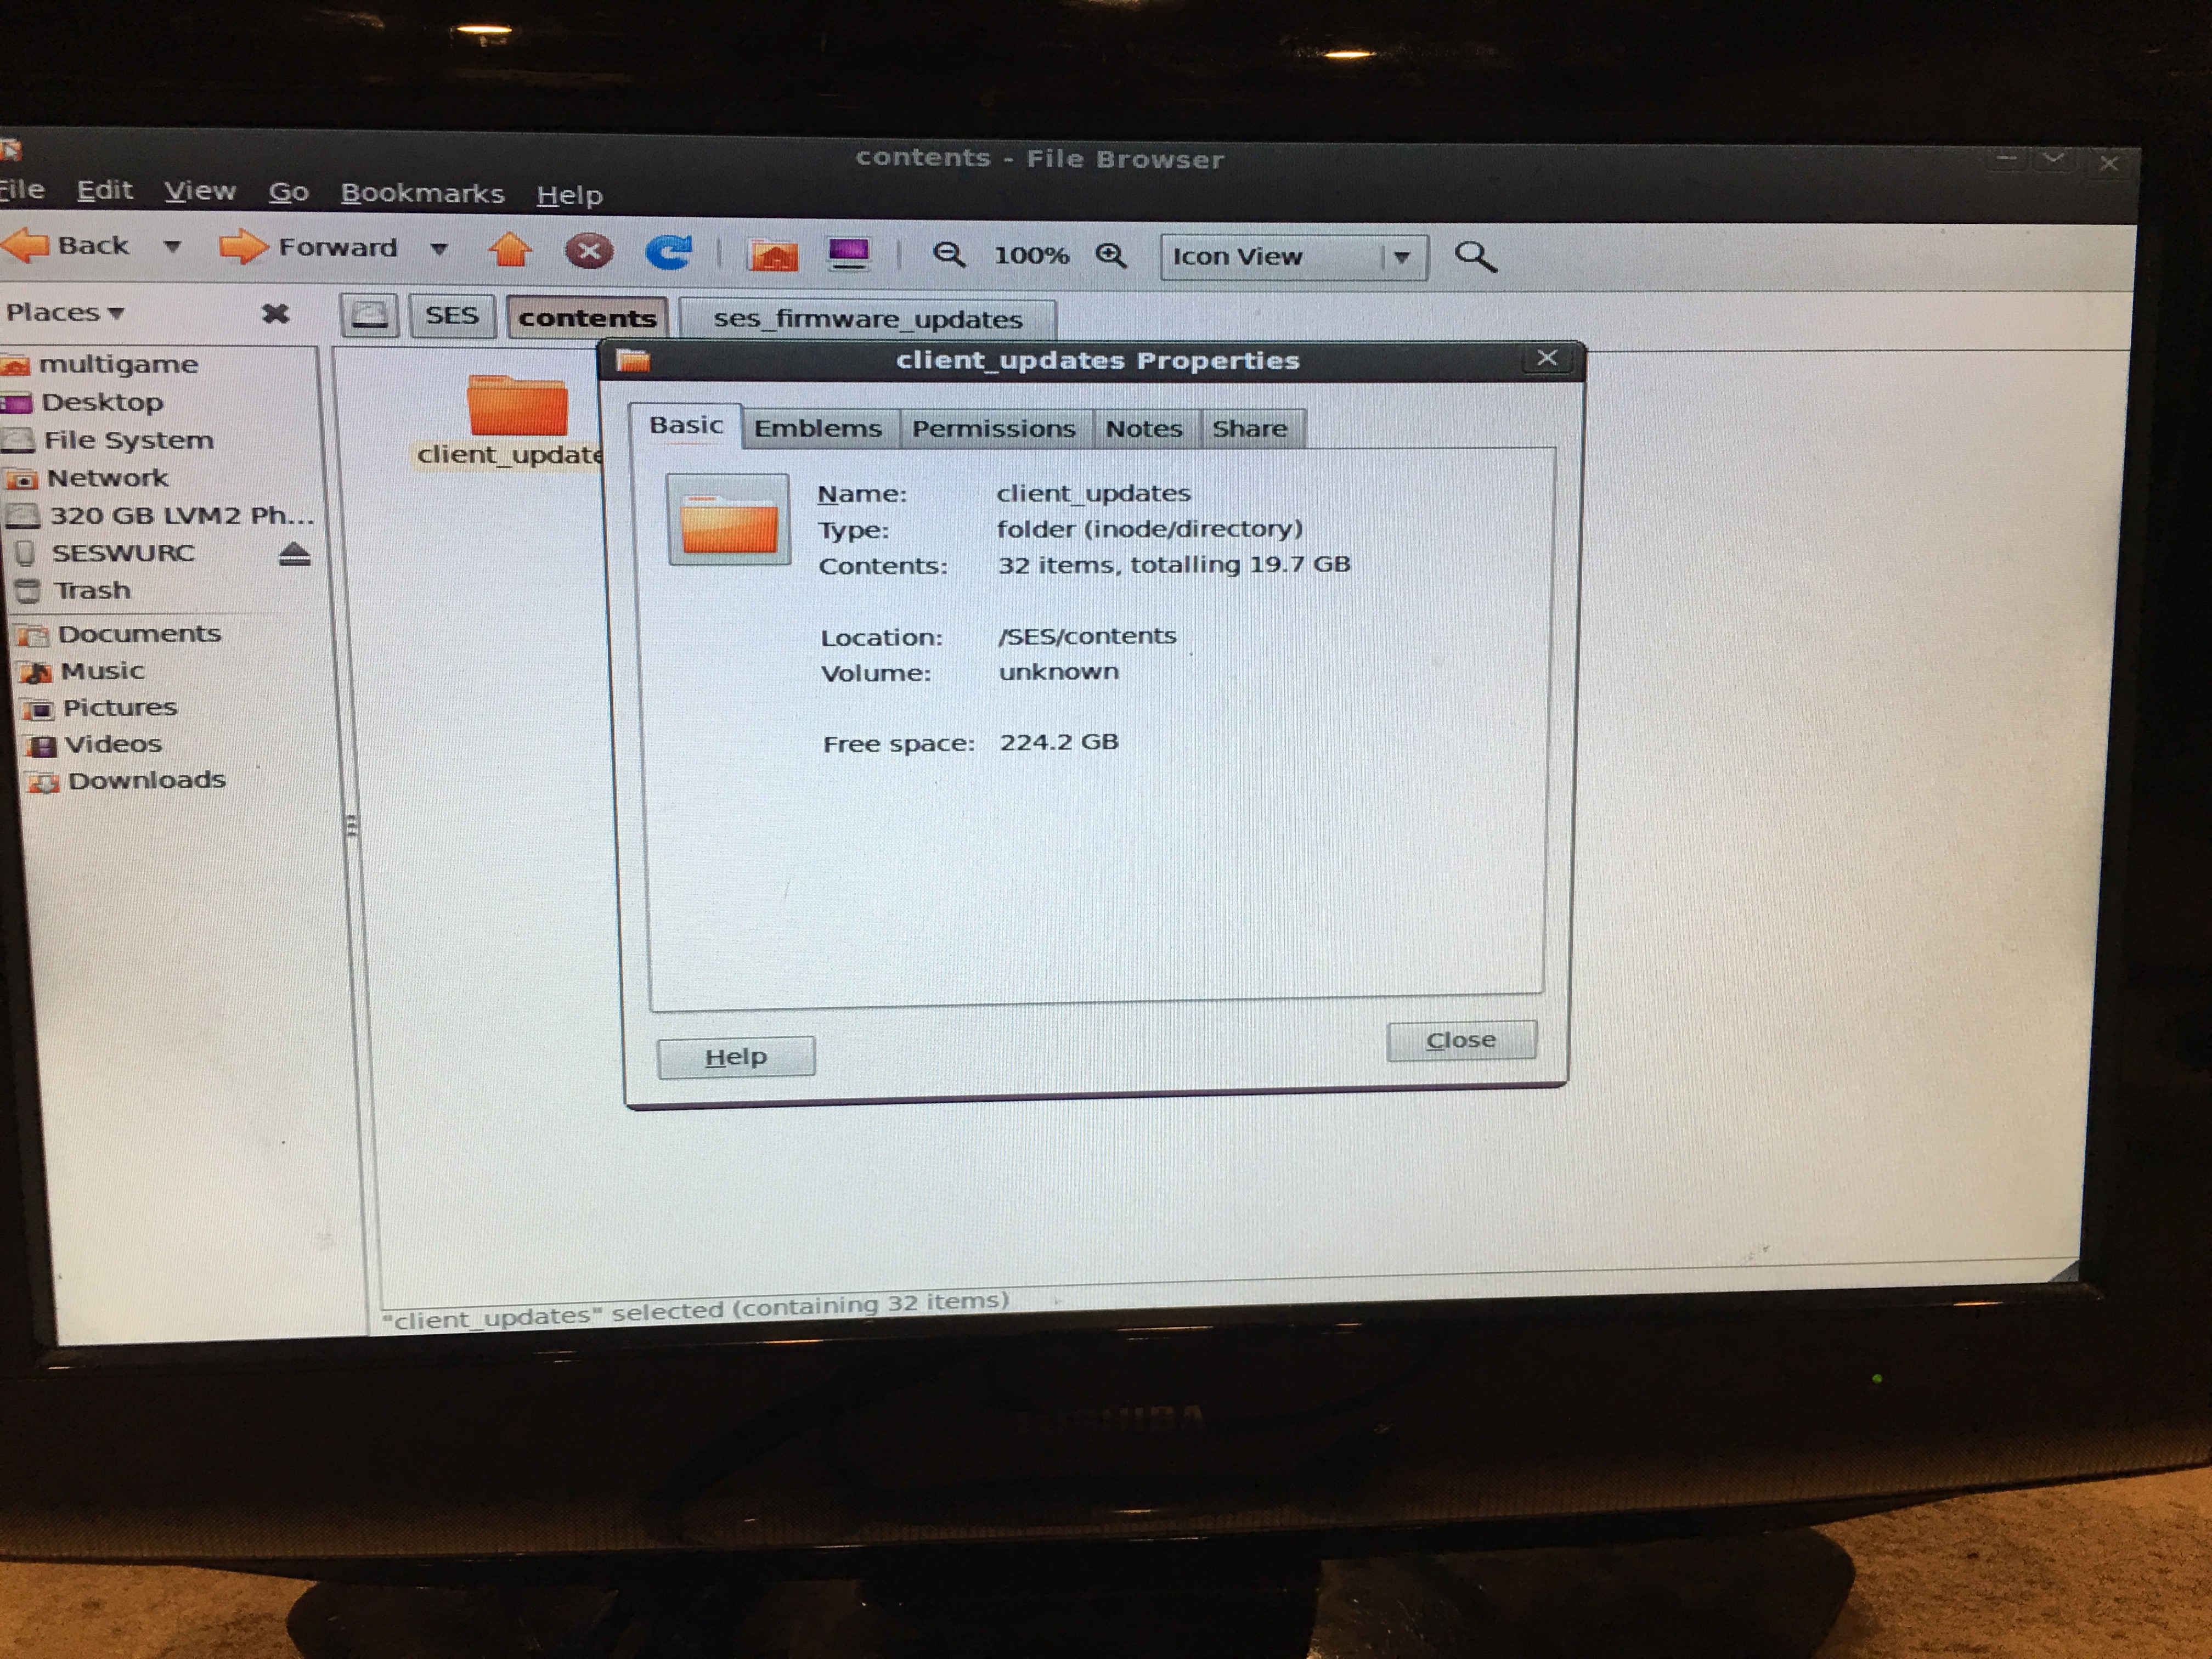Click the sidebar pane resize handle

click(x=351, y=826)
